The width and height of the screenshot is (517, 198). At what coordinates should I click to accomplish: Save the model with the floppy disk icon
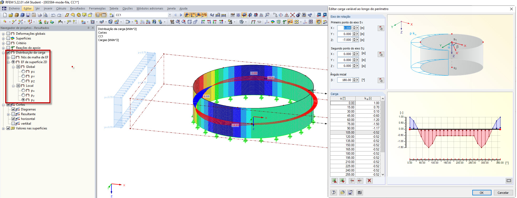pos(28,15)
